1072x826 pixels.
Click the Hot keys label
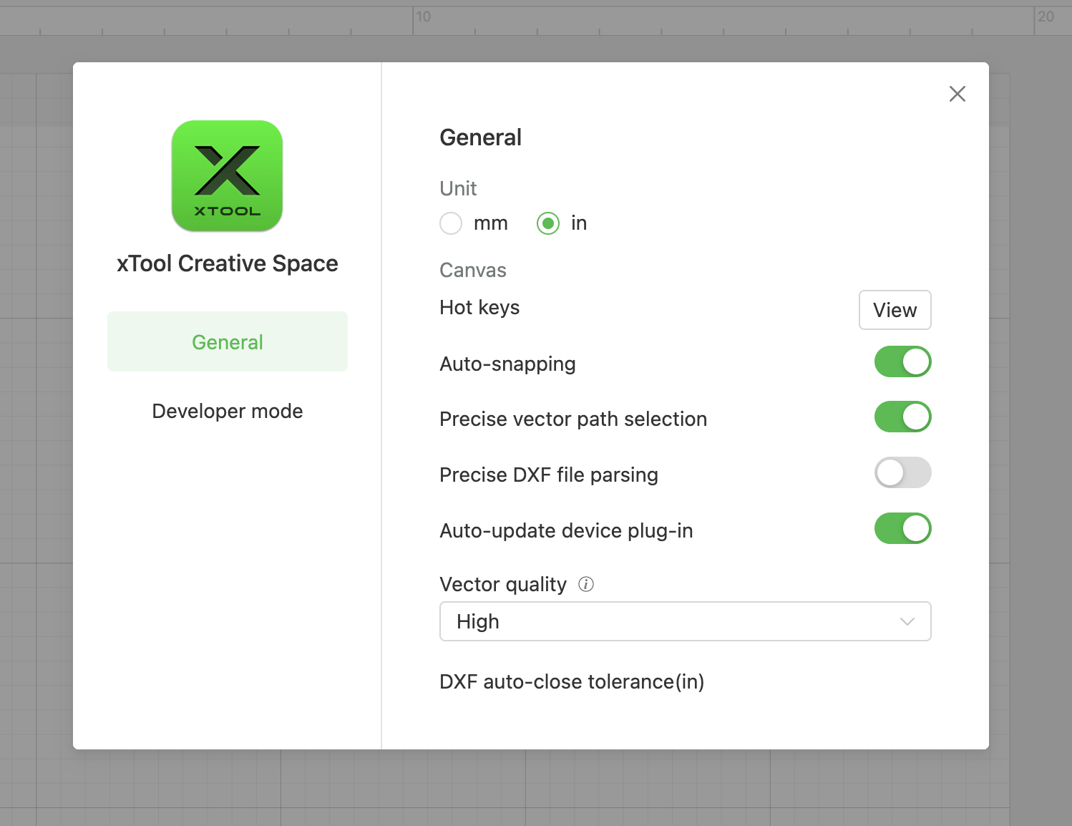click(x=479, y=307)
